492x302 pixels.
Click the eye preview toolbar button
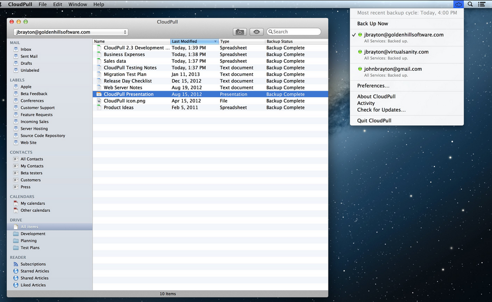point(257,32)
